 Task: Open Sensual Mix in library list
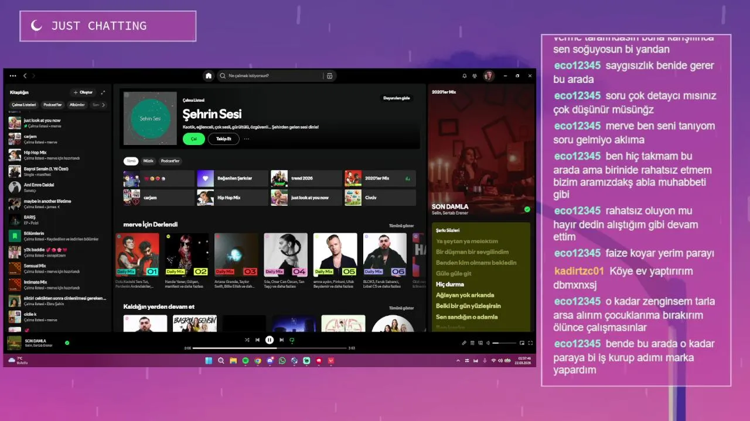57,268
